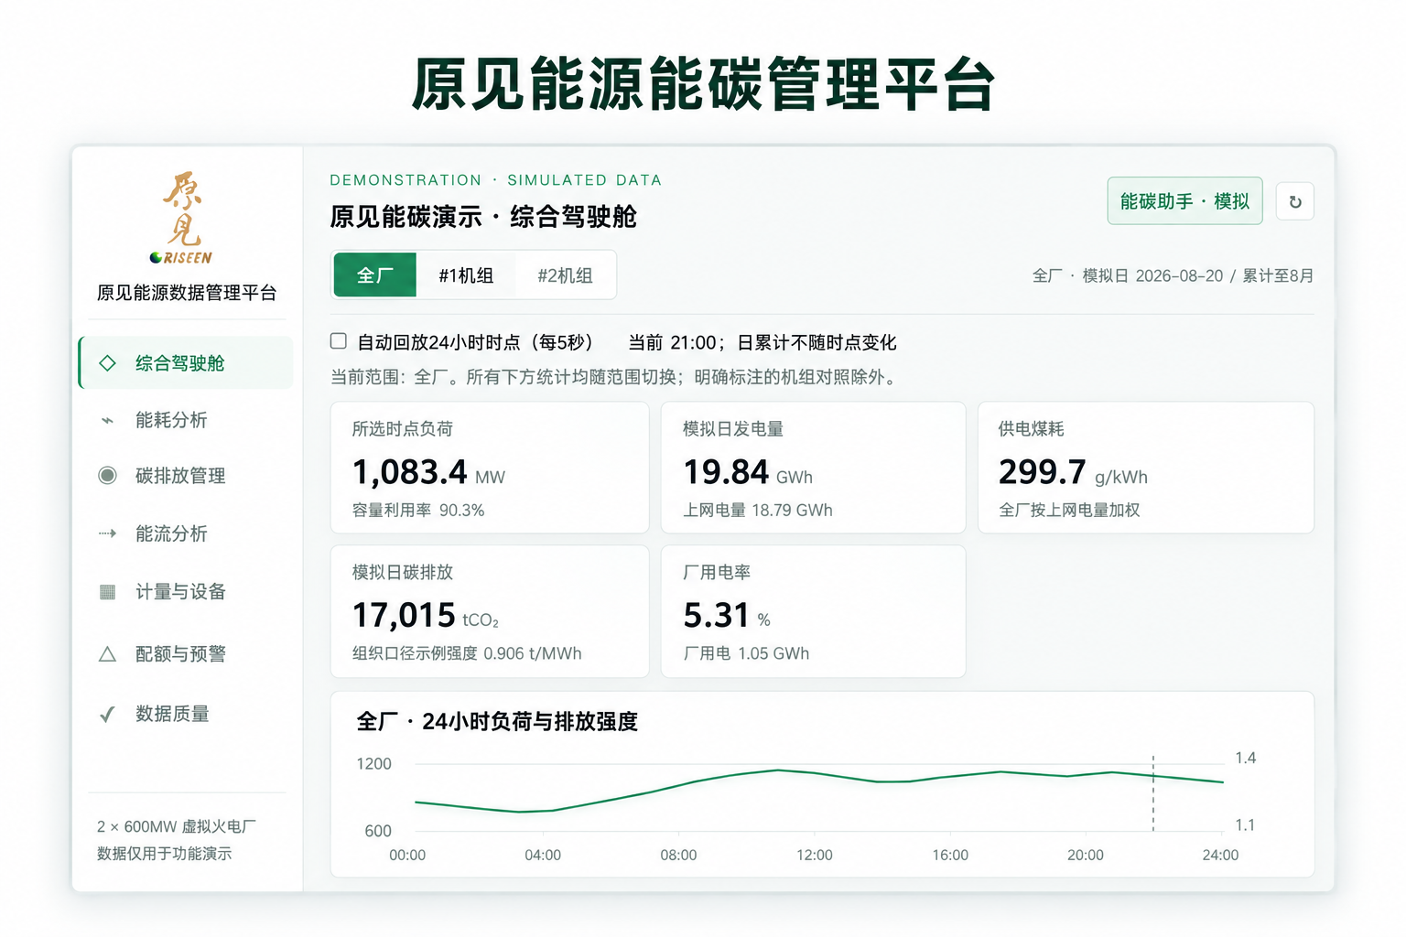The height and width of the screenshot is (937, 1406).
Task: Click the pulse icon beside 能耗分析
Action: point(107,420)
